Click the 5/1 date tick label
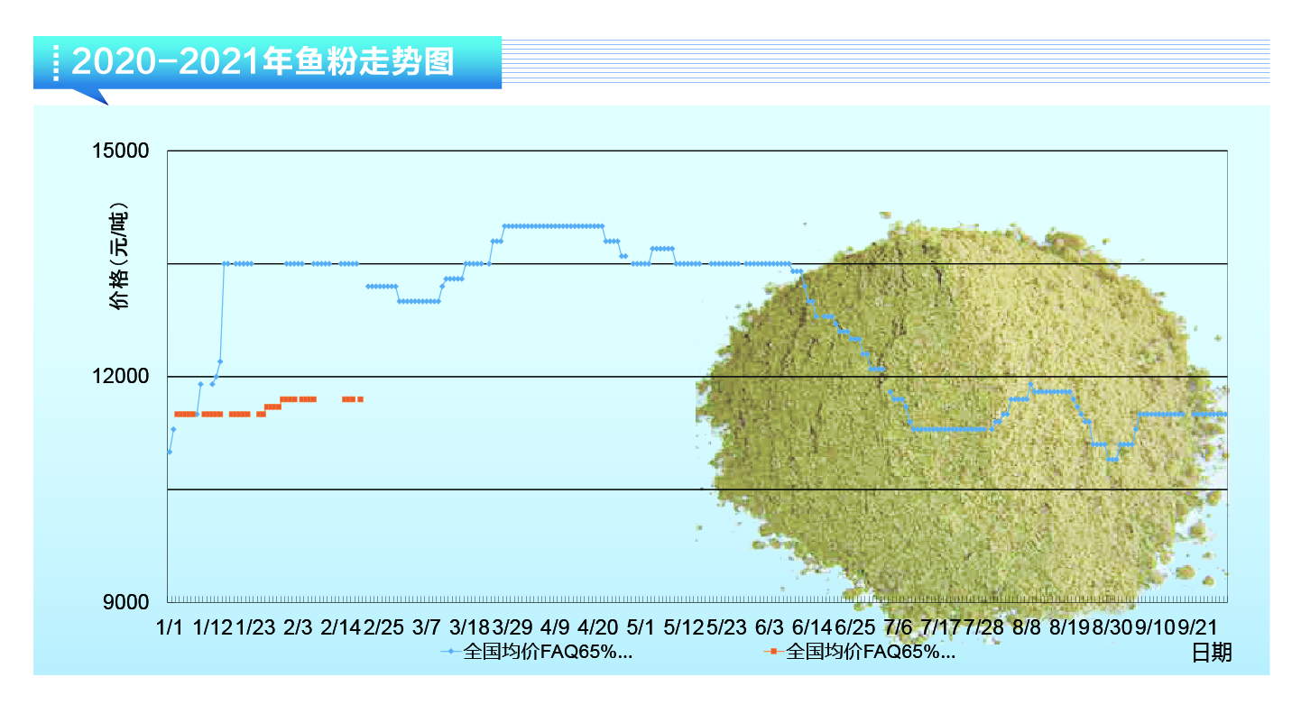1301x704 pixels. point(641,626)
